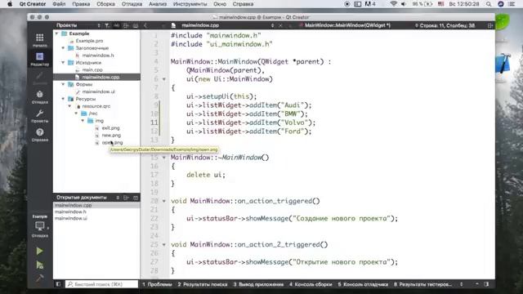Open the Qt Creator application menu
523x294 pixels.
pyautogui.click(x=33, y=4)
